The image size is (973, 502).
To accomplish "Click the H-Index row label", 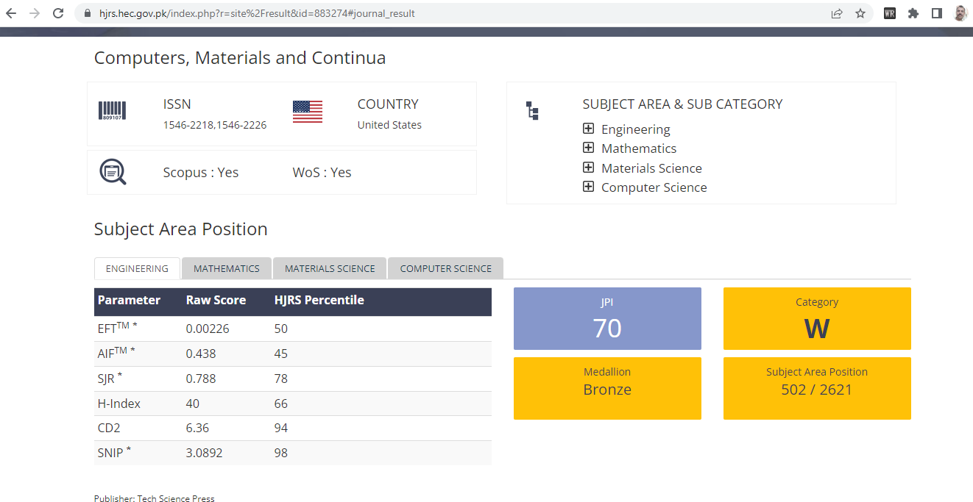I will click(118, 404).
